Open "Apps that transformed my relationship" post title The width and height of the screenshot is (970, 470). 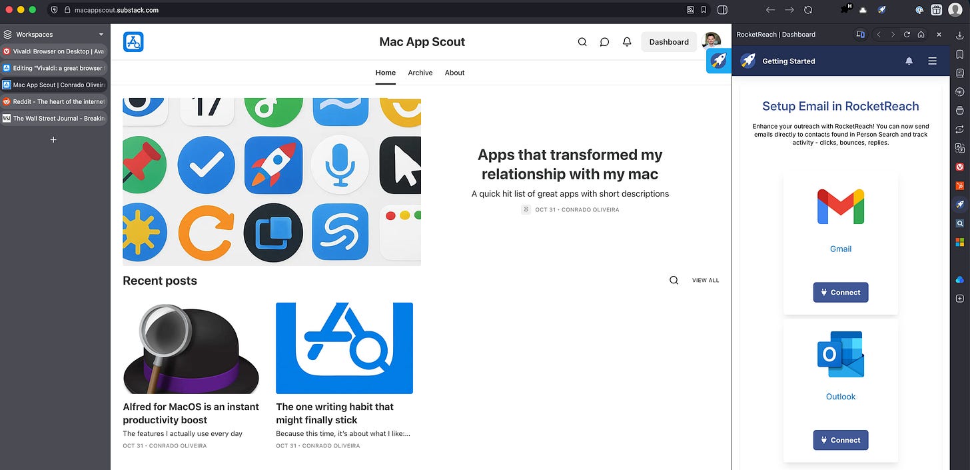click(570, 165)
